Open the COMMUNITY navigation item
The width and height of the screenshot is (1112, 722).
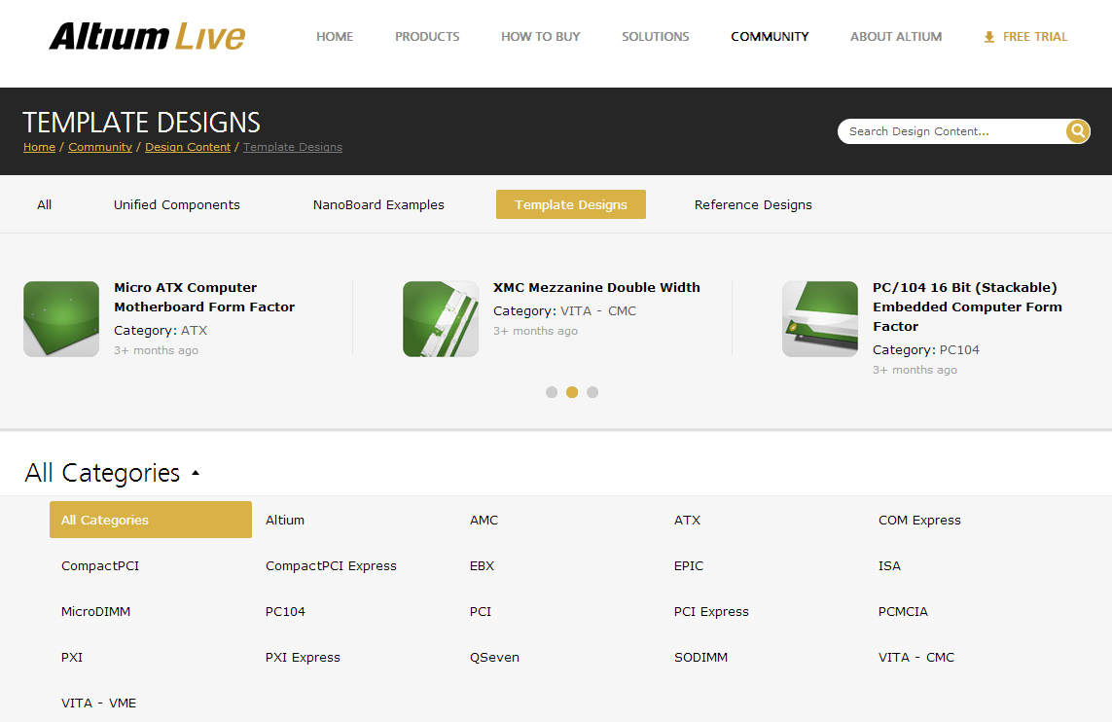tap(770, 36)
